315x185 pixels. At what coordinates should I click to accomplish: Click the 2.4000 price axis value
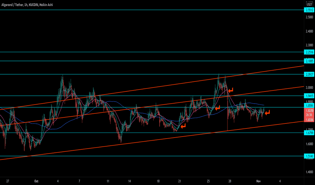[x=309, y=31]
